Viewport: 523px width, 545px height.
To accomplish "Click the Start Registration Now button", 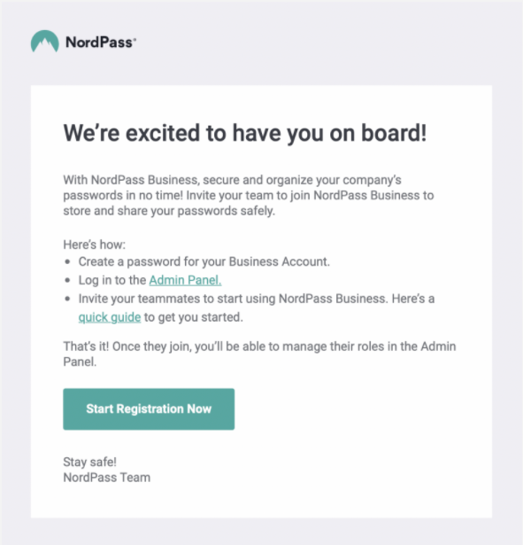I will click(149, 409).
